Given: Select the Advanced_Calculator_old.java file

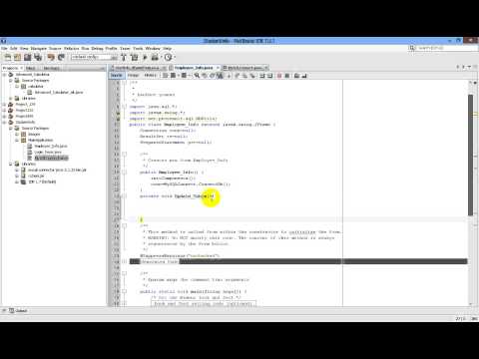Looking at the screenshot, I should [59, 93].
